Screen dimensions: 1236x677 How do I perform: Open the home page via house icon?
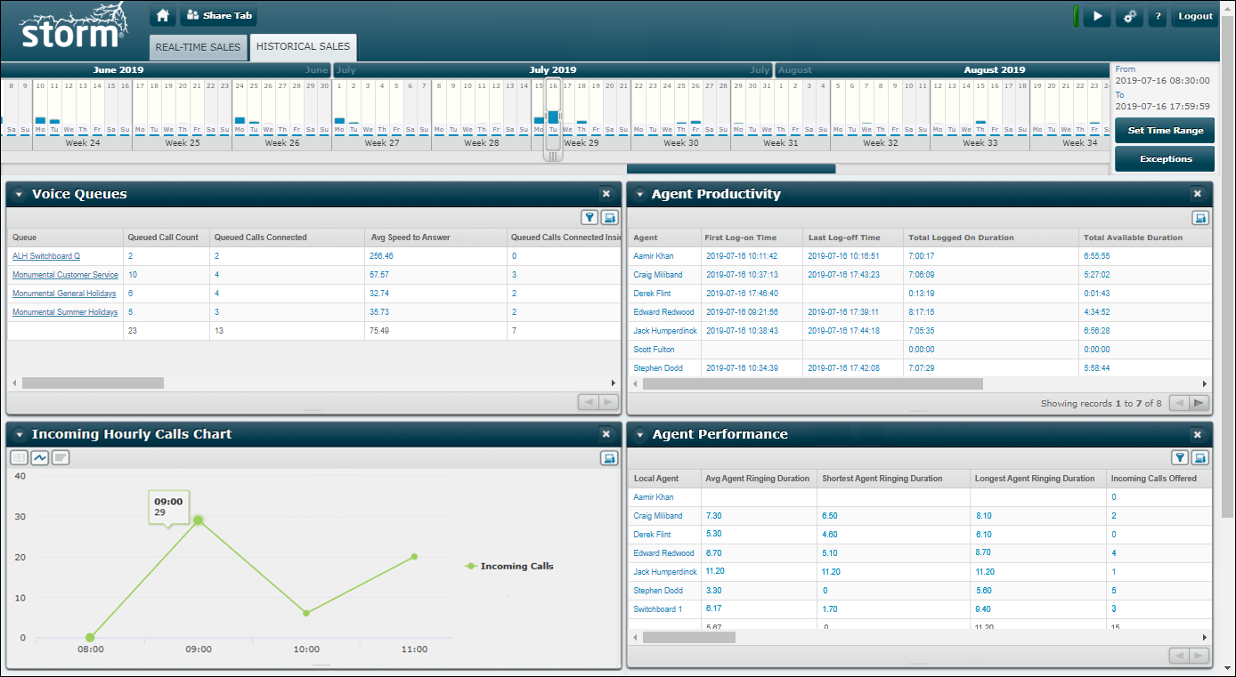point(161,16)
